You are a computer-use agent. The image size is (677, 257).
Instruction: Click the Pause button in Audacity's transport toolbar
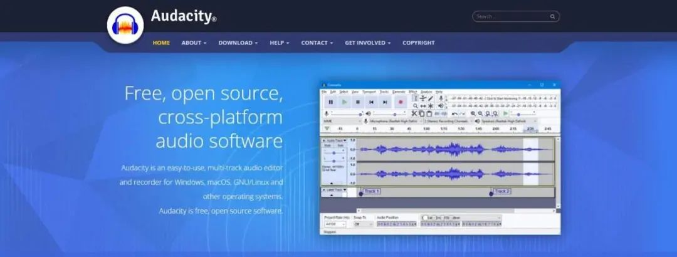tap(331, 102)
